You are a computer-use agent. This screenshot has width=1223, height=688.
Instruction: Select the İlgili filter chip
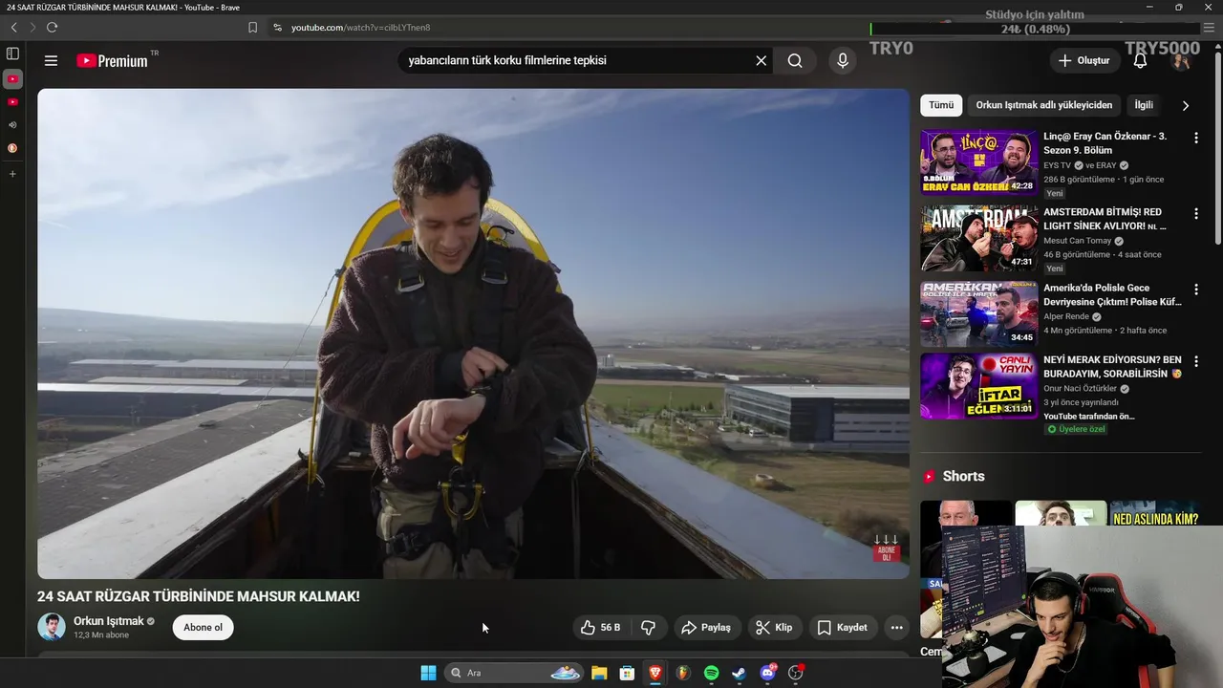(1144, 105)
